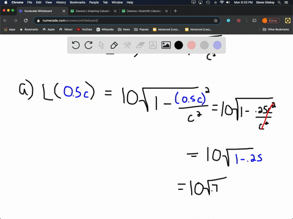Click the red extension icon
The width and height of the screenshot is (293, 219).
click(239, 21)
